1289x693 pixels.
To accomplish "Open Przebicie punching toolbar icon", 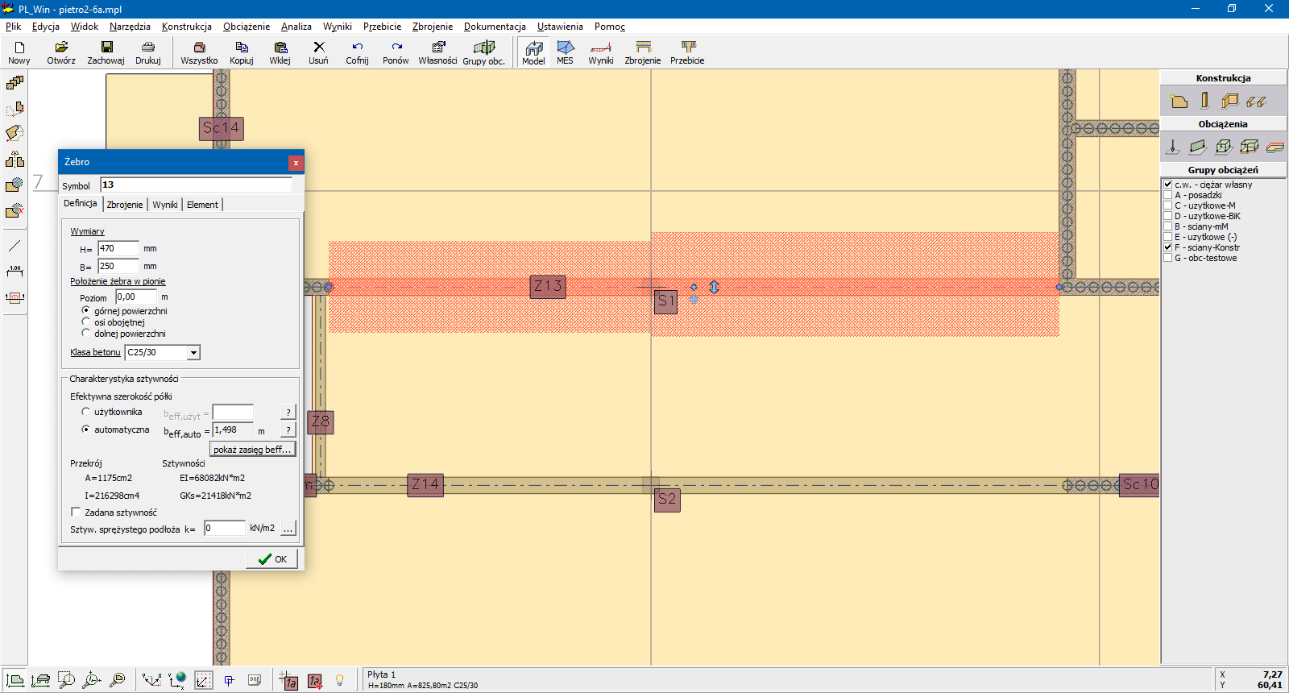I will (x=687, y=52).
